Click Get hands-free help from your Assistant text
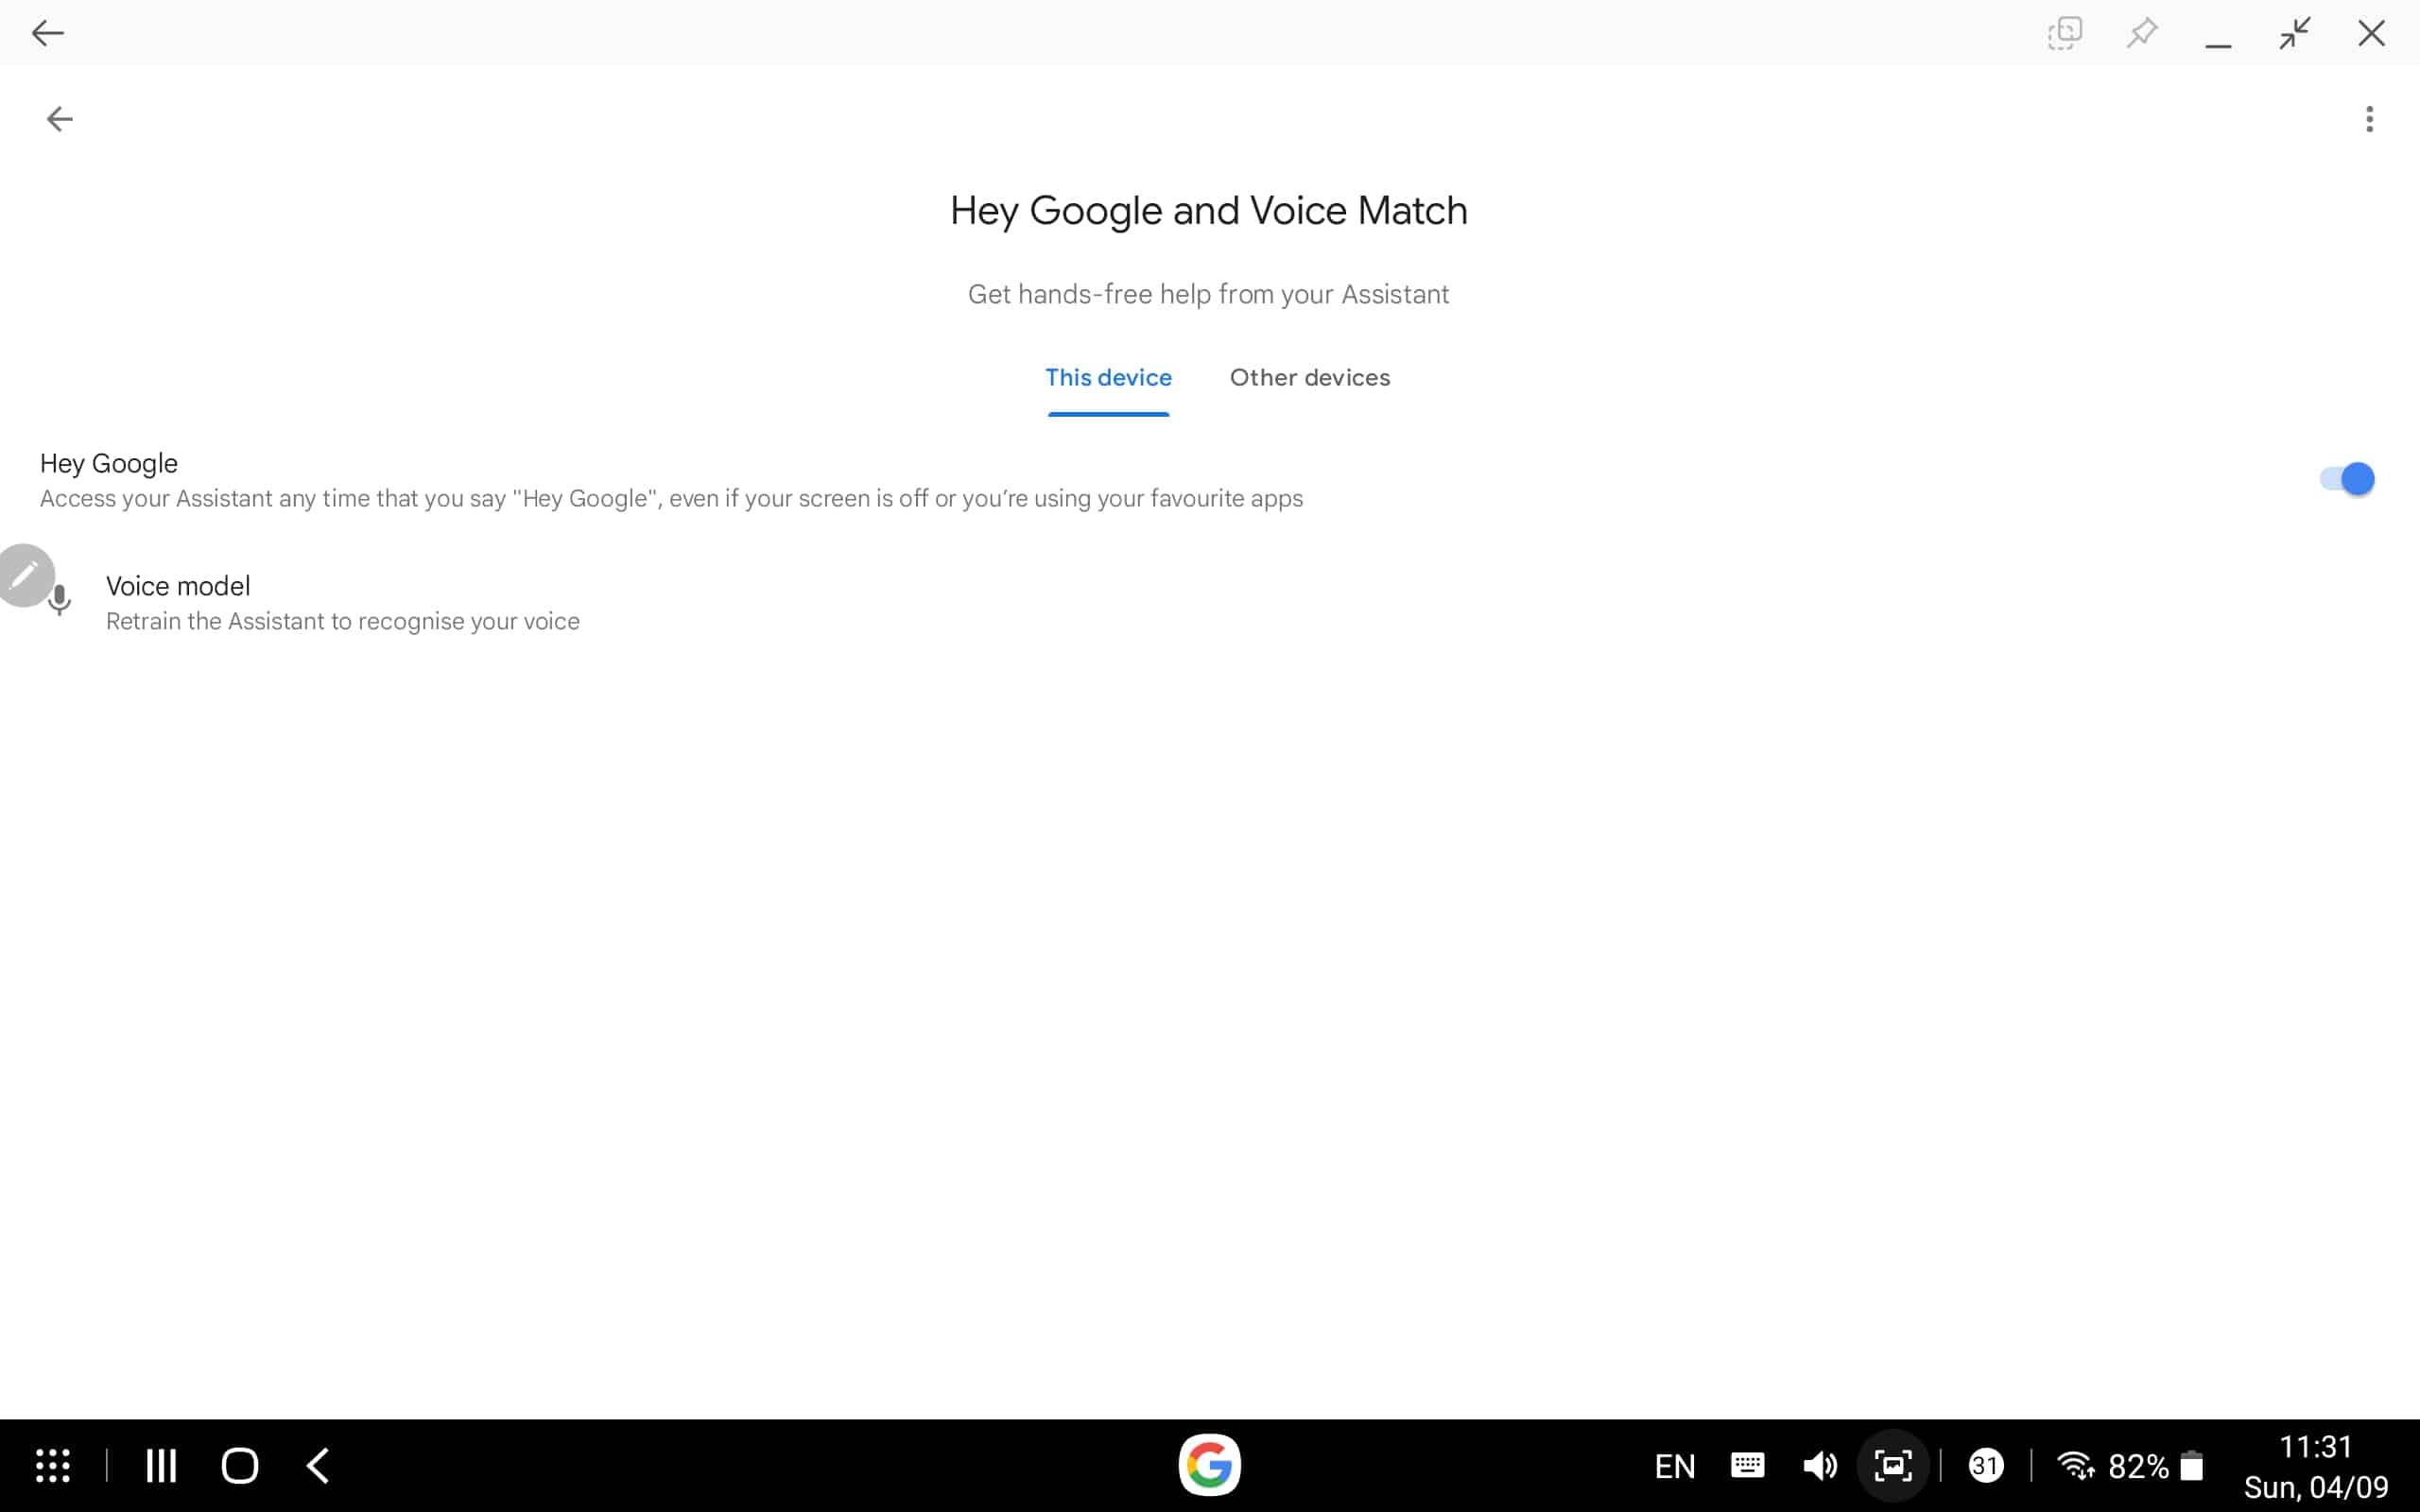This screenshot has height=1512, width=2420. point(1208,294)
